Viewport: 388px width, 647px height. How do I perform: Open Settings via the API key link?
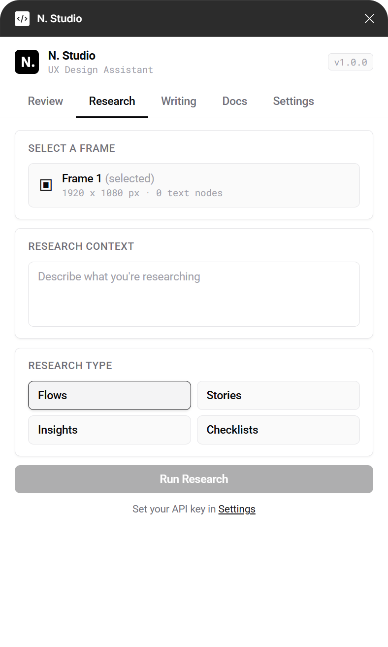(237, 509)
